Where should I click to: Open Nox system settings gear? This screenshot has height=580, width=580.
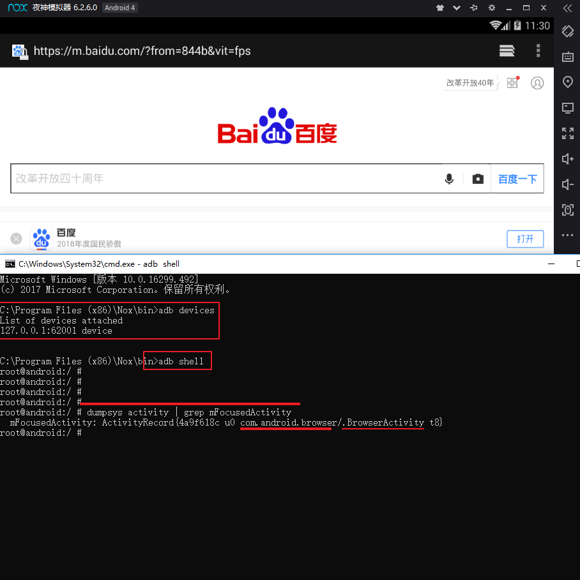pyautogui.click(x=492, y=8)
